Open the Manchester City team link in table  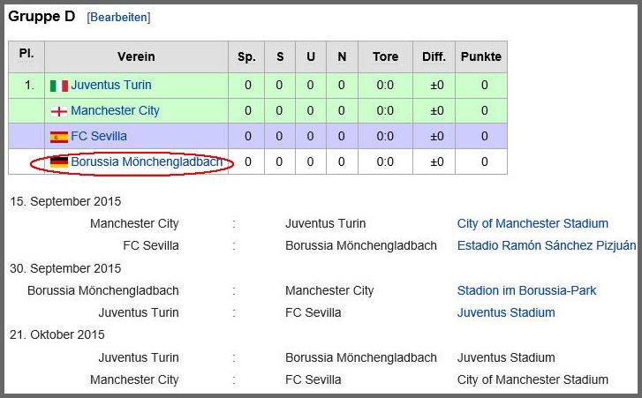pos(115,110)
